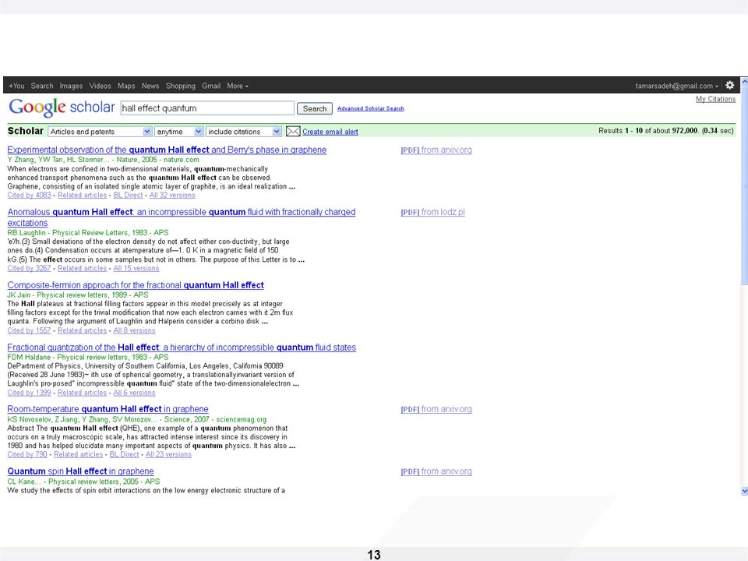
Task: Click FDM Haldane - Physical review letters byline
Action: [x=88, y=358]
